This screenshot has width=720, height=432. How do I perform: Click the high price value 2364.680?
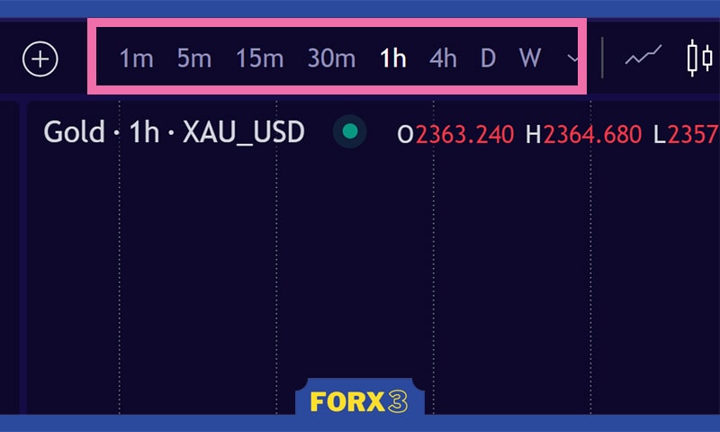click(x=592, y=135)
